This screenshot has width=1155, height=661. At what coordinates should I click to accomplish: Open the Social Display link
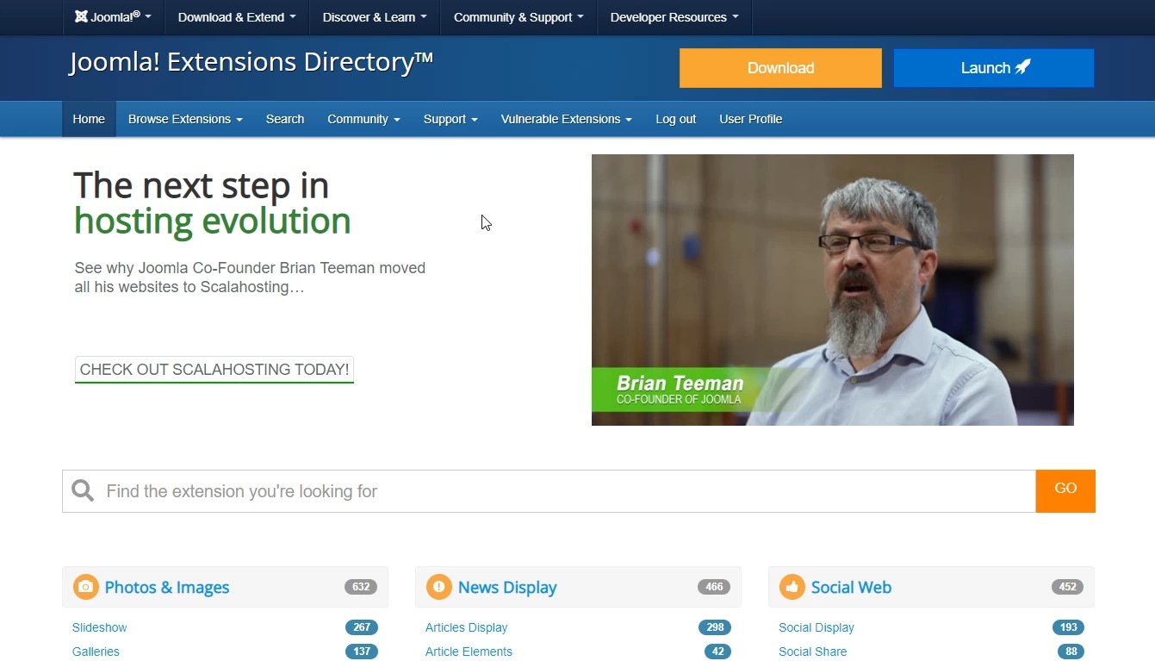817,627
